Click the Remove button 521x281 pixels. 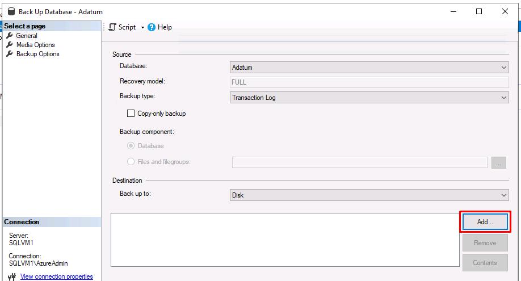(485, 243)
